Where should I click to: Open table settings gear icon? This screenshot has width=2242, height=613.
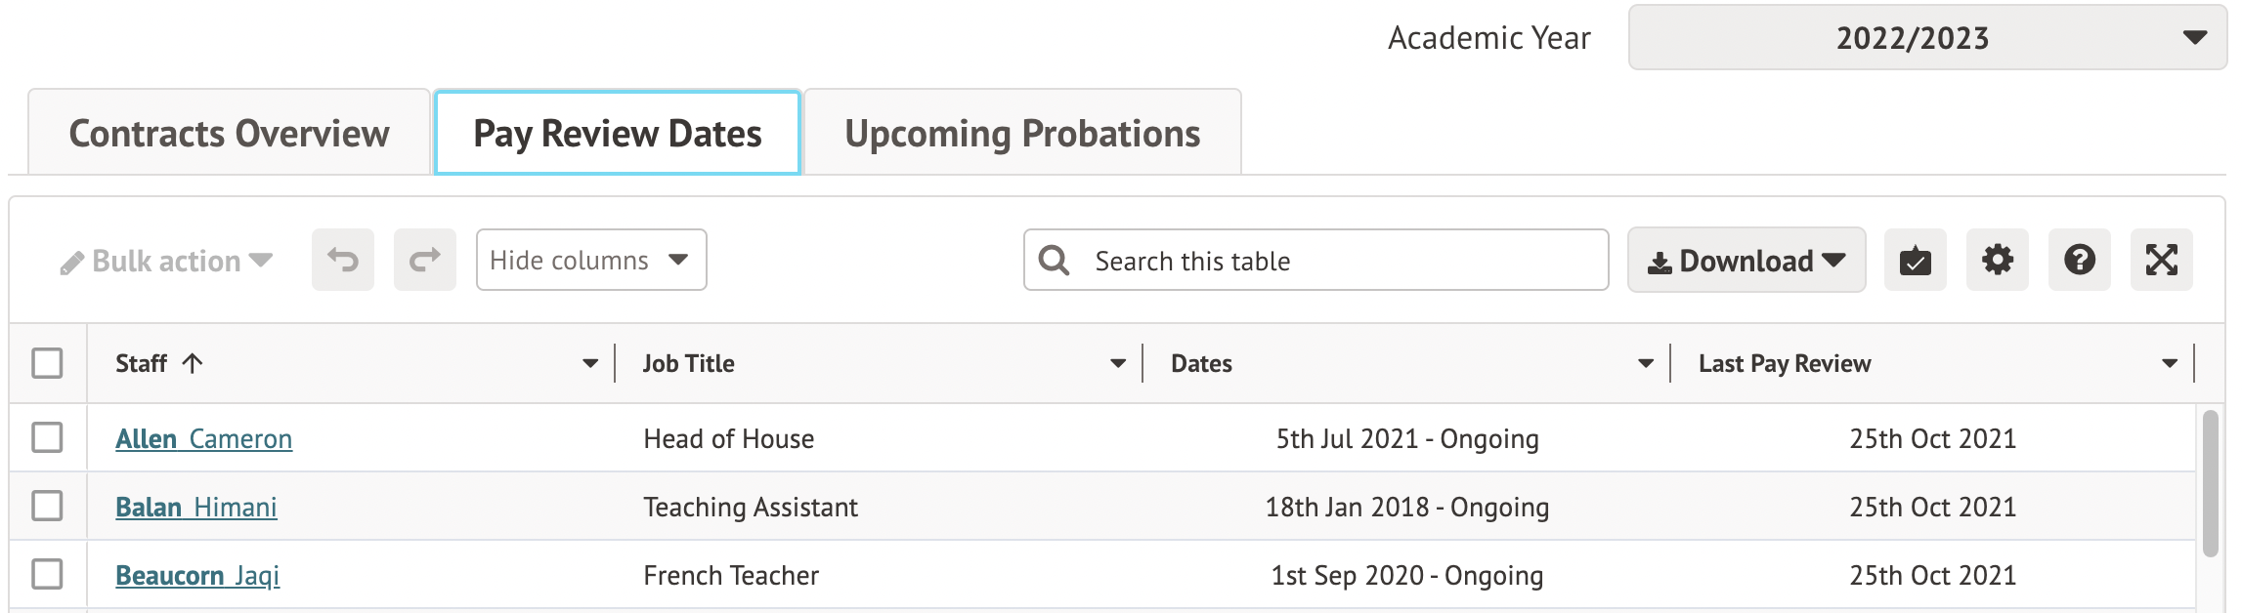(x=1997, y=260)
